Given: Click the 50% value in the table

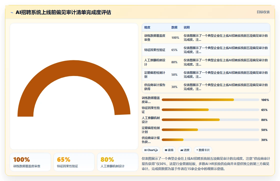Looking at the screenshot, I should point(174,74).
